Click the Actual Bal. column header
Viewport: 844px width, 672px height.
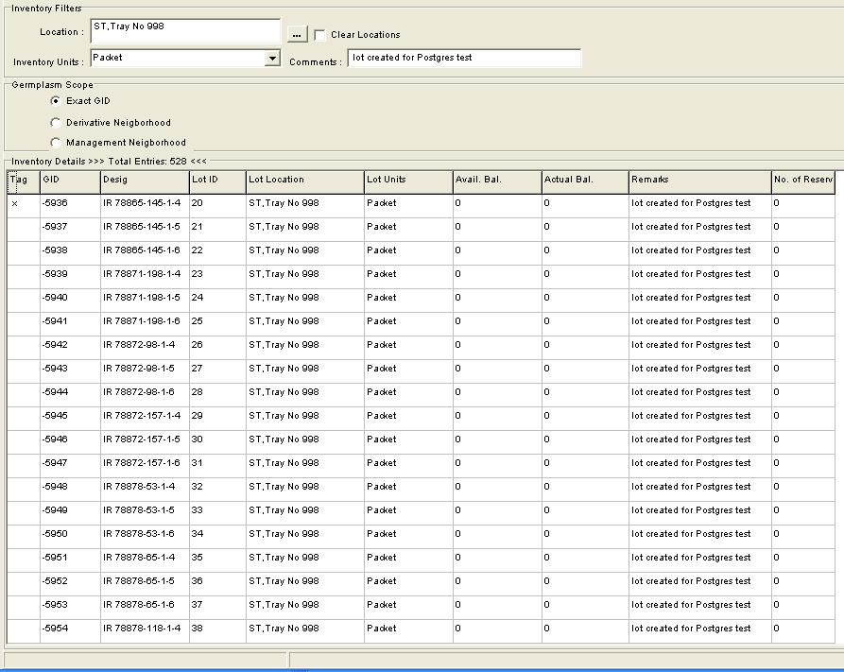[x=586, y=182]
